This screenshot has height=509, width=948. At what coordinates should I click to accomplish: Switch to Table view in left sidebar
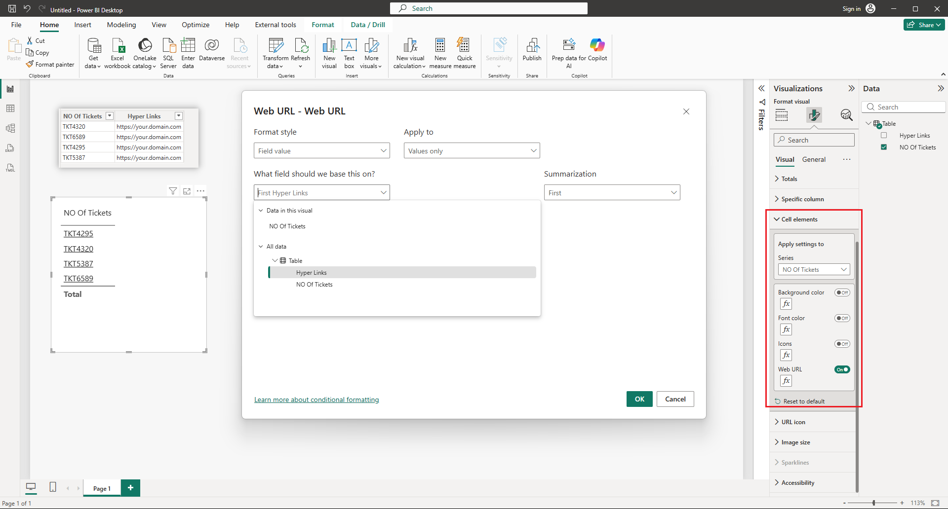pyautogui.click(x=10, y=109)
